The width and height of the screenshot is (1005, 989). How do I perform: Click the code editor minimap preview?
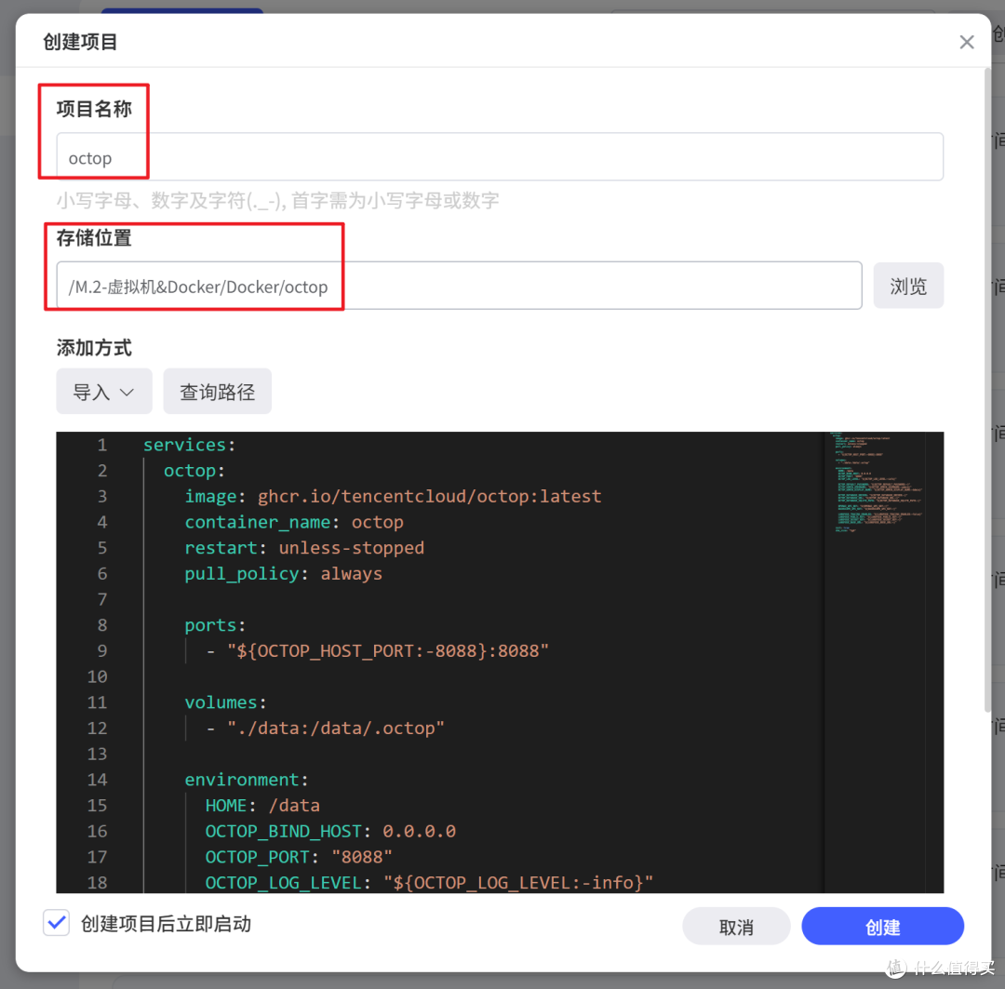877,482
